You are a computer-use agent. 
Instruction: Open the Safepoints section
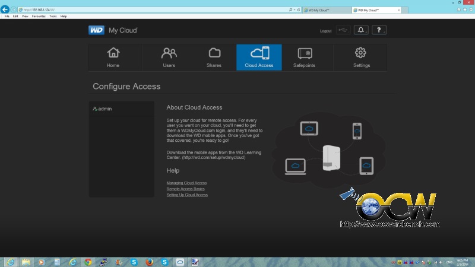click(304, 57)
